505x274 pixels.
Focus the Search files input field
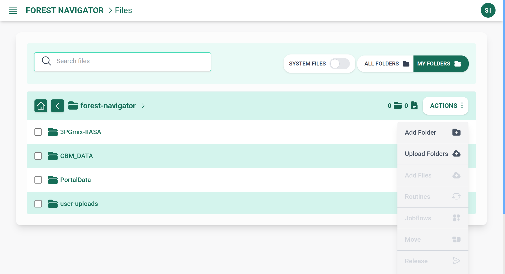(x=123, y=62)
